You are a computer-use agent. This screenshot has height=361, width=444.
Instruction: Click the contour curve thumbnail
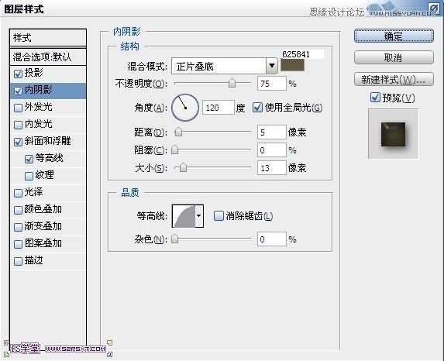(x=184, y=216)
